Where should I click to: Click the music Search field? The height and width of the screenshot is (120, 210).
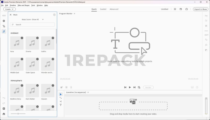(33, 25)
